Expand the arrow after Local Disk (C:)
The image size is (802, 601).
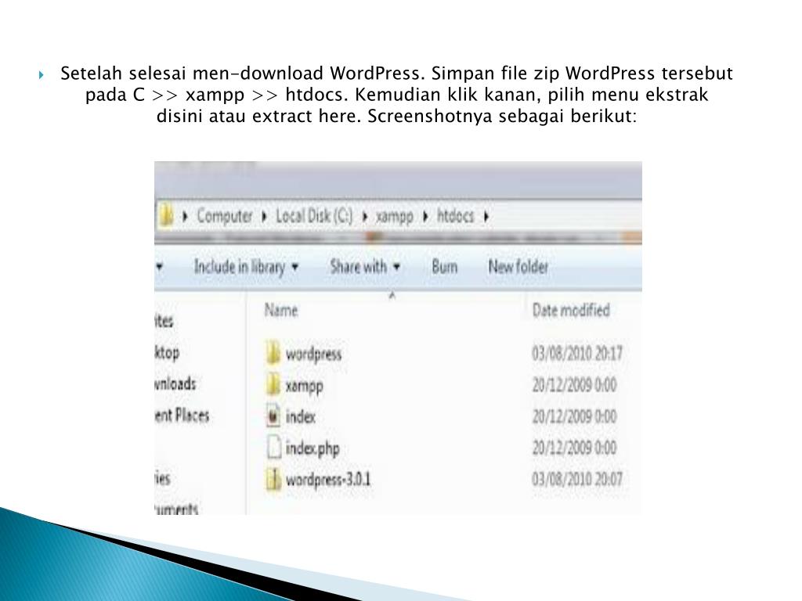tap(365, 217)
